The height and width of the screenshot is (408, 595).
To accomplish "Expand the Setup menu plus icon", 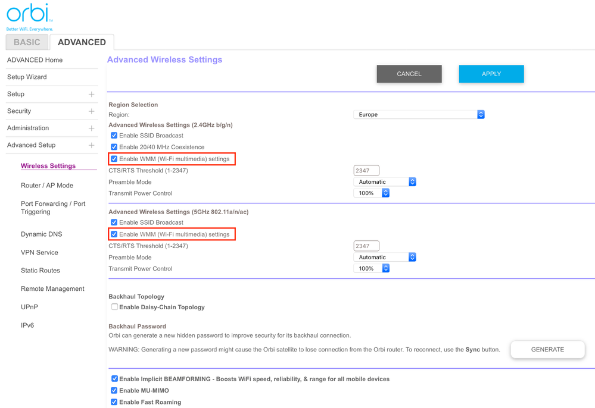I will [91, 95].
